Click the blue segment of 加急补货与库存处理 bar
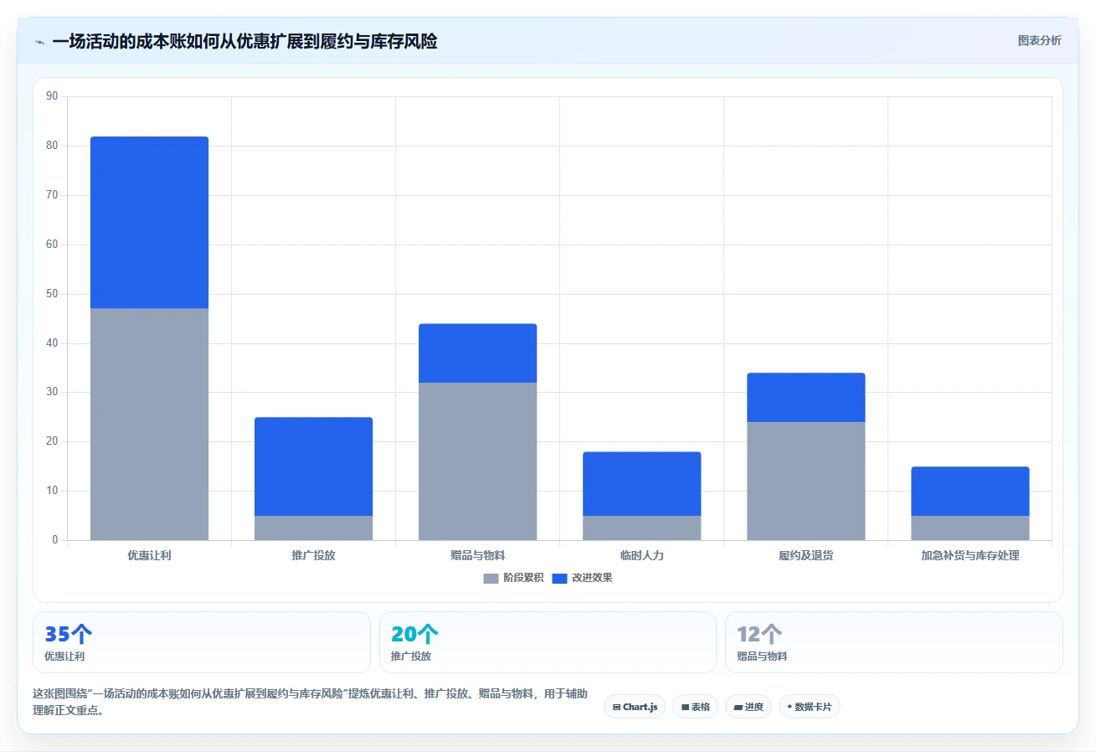1096x752 pixels. pyautogui.click(x=970, y=492)
